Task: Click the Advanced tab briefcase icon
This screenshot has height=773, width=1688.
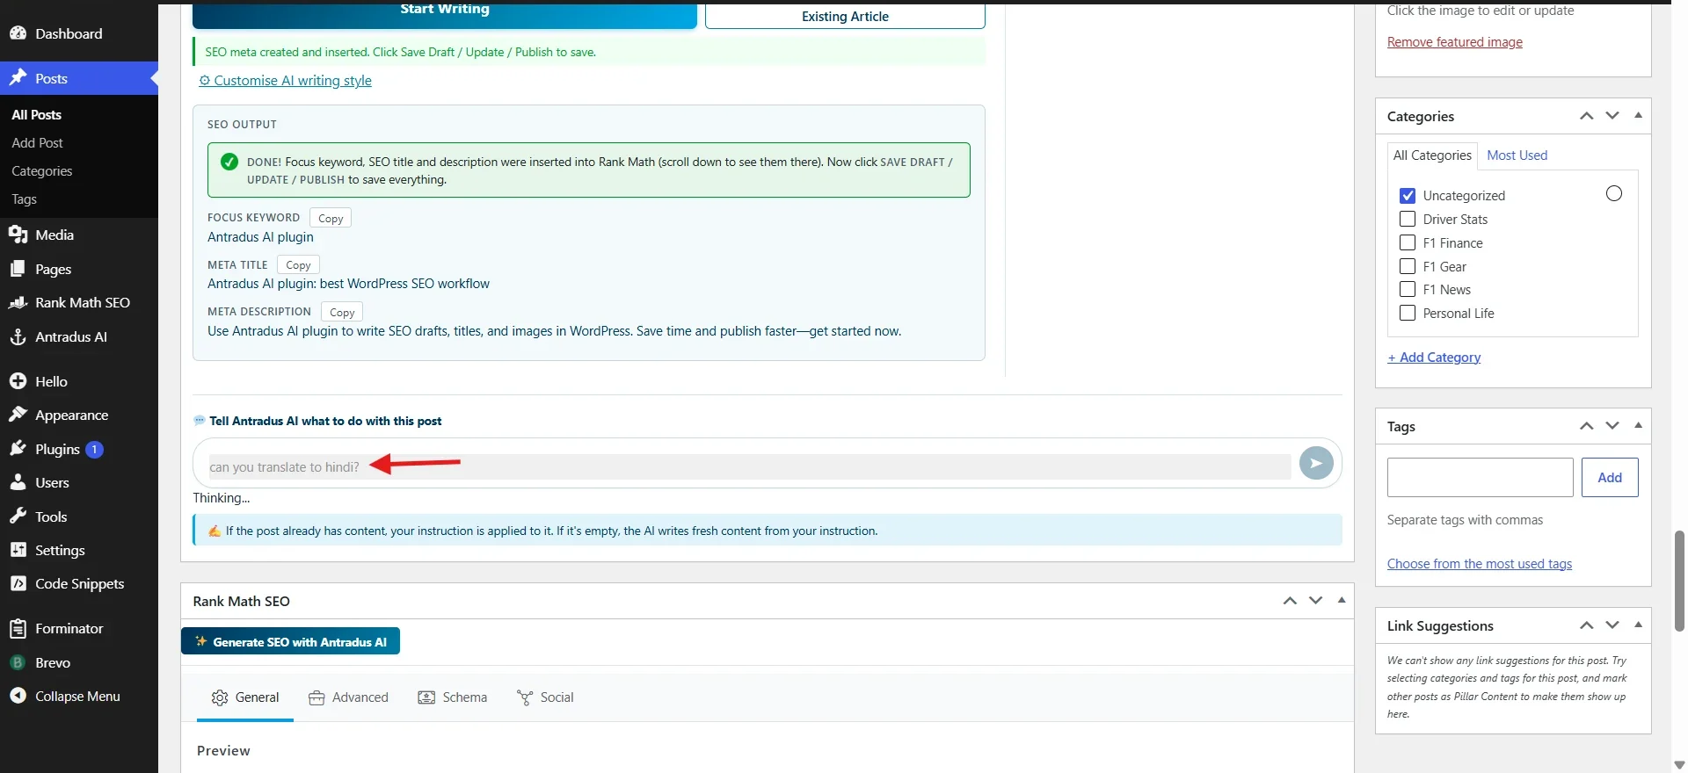Action: click(x=316, y=697)
